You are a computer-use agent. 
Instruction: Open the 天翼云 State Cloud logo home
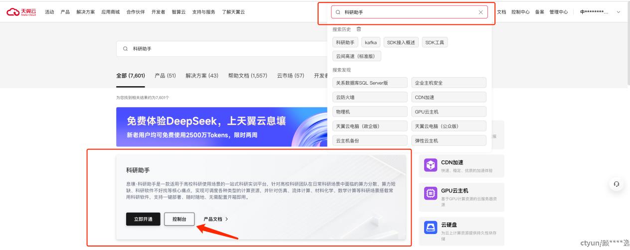[x=21, y=12]
